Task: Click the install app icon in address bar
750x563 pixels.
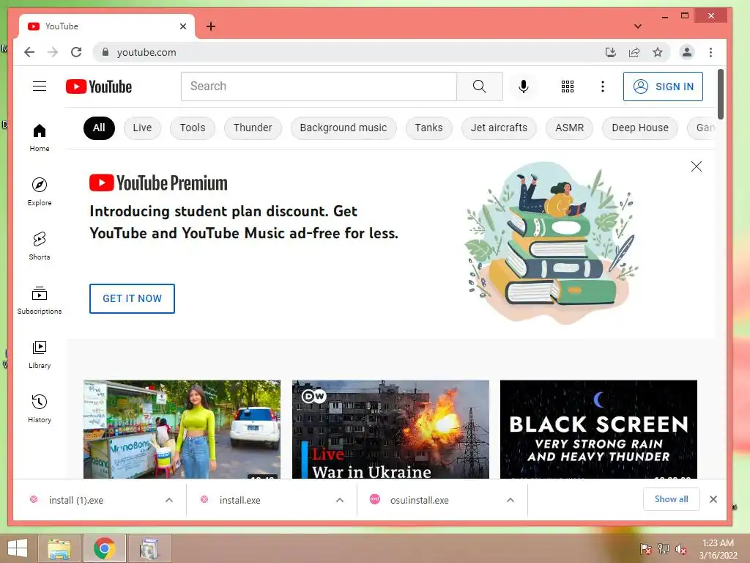Action: [x=611, y=52]
